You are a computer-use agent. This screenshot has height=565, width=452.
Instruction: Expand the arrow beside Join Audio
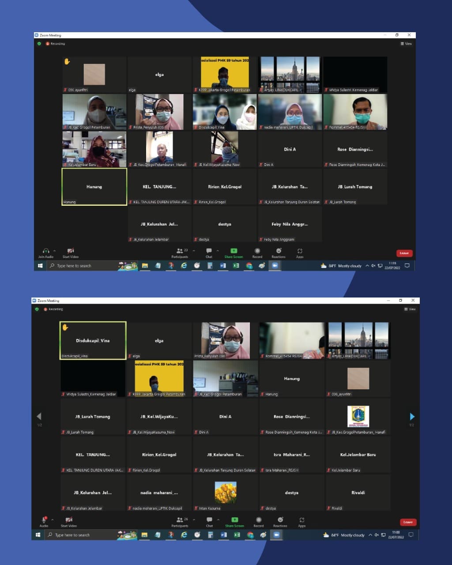(54, 251)
